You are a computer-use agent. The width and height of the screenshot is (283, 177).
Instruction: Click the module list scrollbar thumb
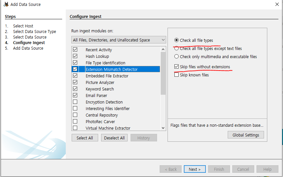point(163,73)
